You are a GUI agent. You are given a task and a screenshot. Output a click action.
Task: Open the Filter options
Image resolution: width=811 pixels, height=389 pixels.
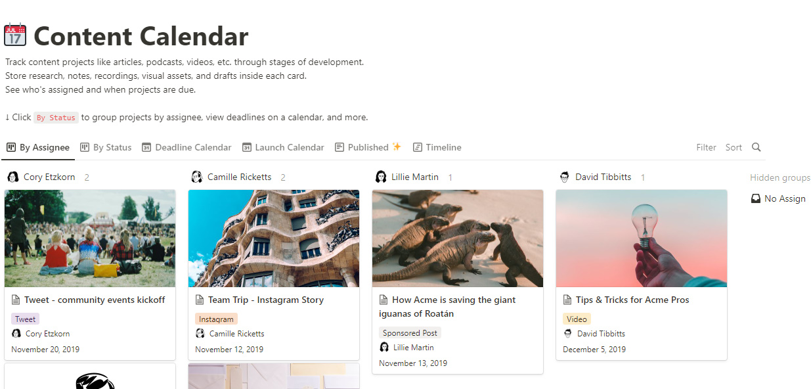(x=706, y=147)
